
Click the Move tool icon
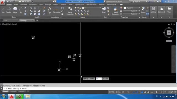pos(31,8)
